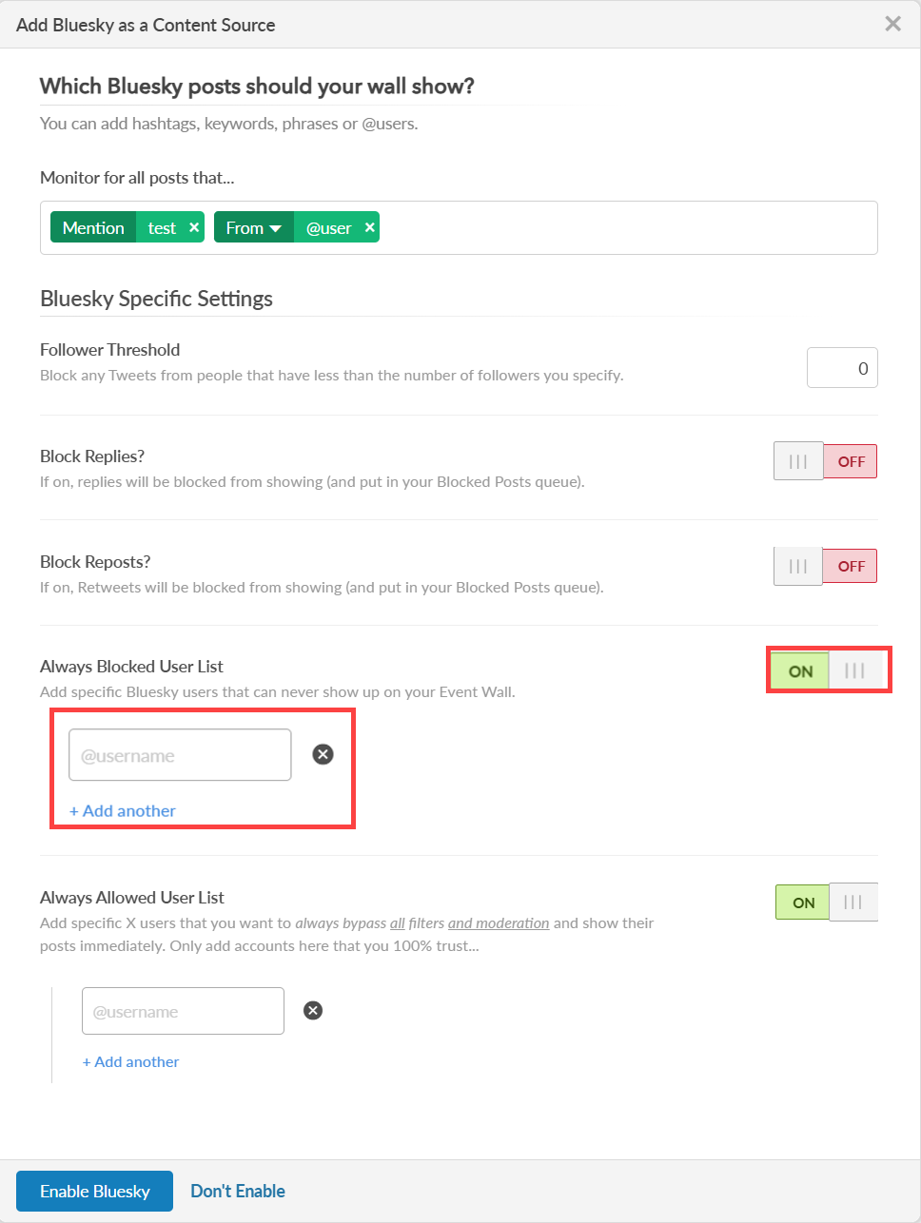The image size is (921, 1223).
Task: Toggle the Block Reposts switch
Action: coord(825,566)
